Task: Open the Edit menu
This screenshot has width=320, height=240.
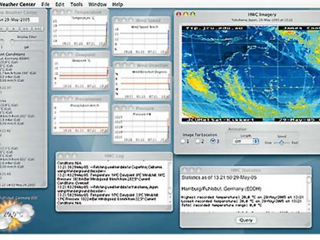Action: [59, 4]
